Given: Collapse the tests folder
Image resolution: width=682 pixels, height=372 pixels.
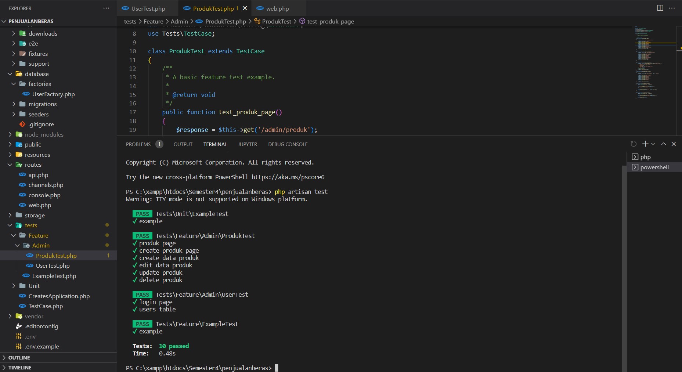Looking at the screenshot, I should pyautogui.click(x=10, y=225).
